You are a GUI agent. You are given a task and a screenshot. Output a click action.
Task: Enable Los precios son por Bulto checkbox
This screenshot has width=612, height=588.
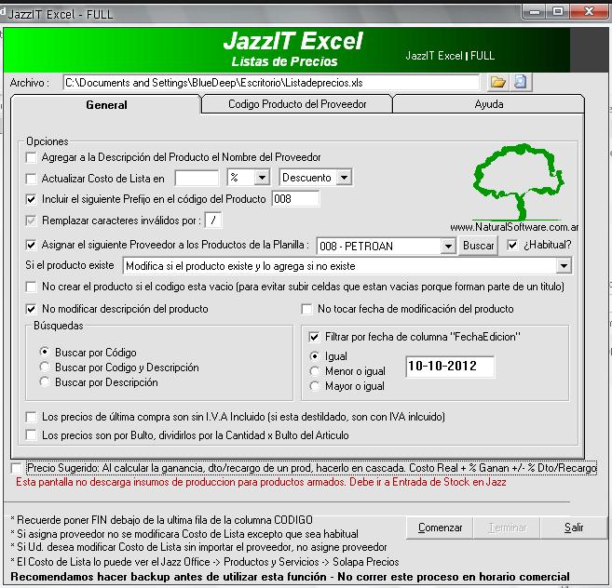coord(31,434)
